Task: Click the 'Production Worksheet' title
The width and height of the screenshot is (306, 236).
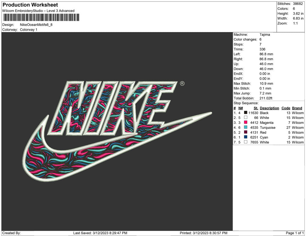Action: point(30,5)
